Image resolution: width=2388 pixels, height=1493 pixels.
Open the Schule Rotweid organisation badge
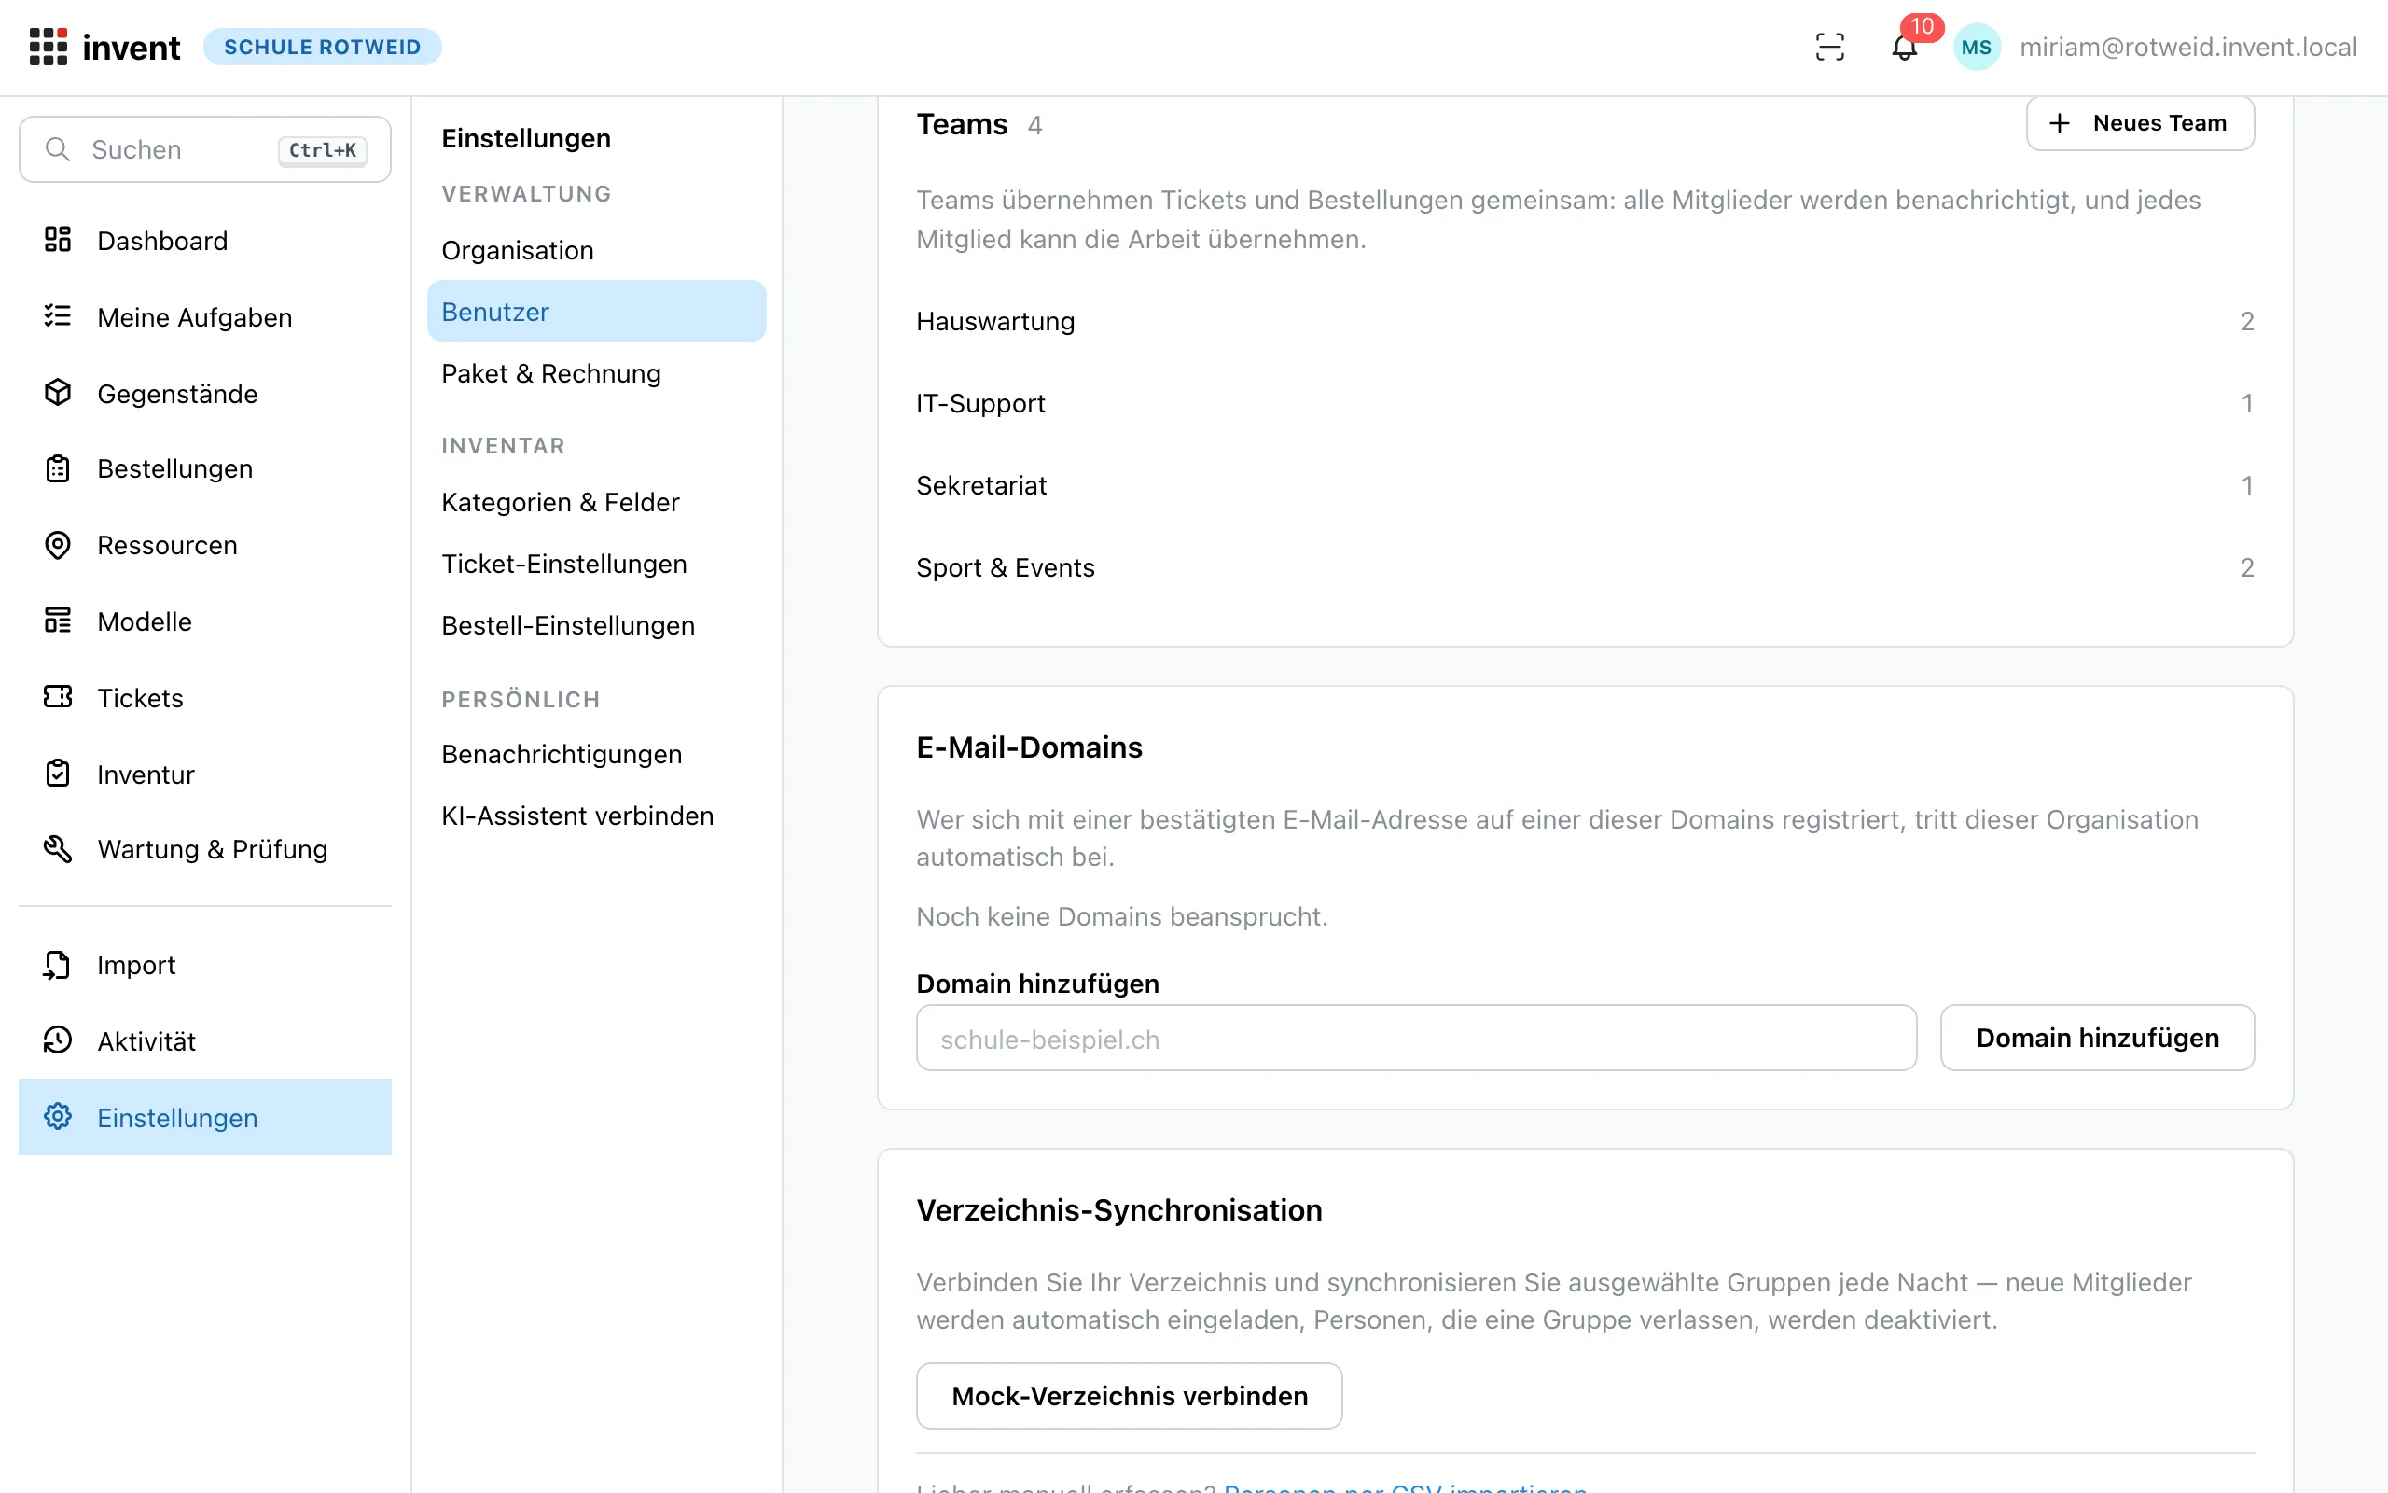click(322, 47)
